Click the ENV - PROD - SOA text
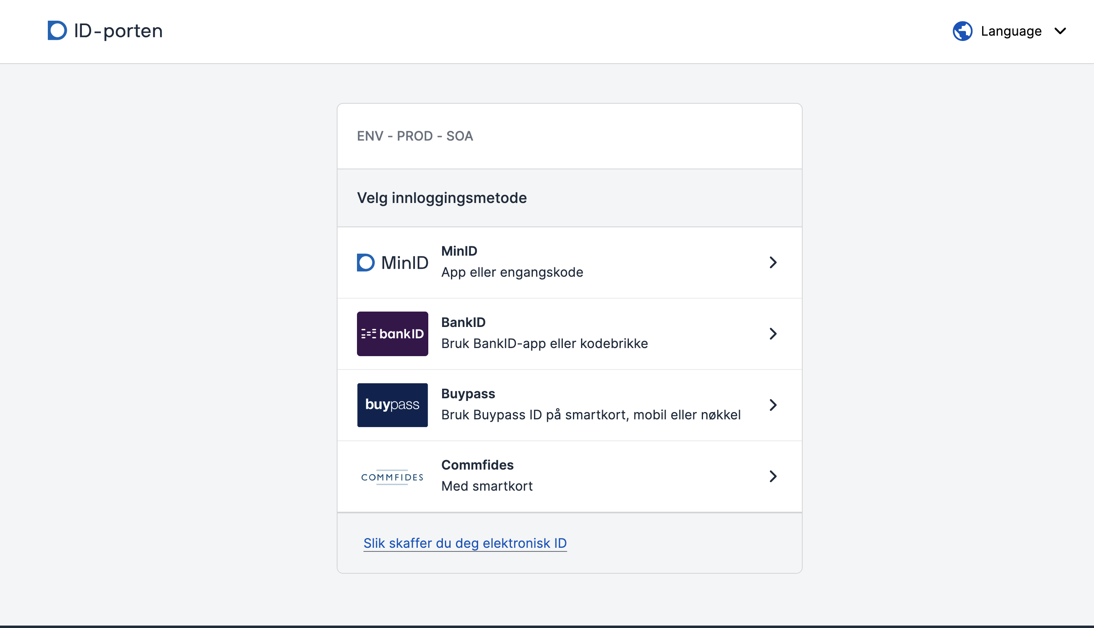 (415, 136)
